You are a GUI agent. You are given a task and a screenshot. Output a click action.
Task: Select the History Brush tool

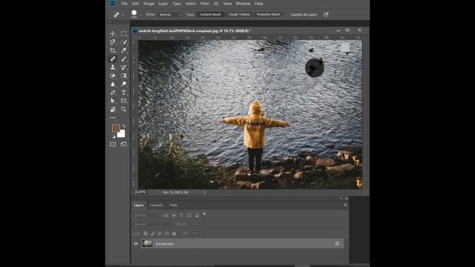(x=124, y=67)
